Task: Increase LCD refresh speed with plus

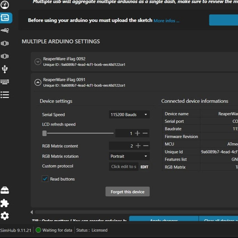Action: point(137,133)
